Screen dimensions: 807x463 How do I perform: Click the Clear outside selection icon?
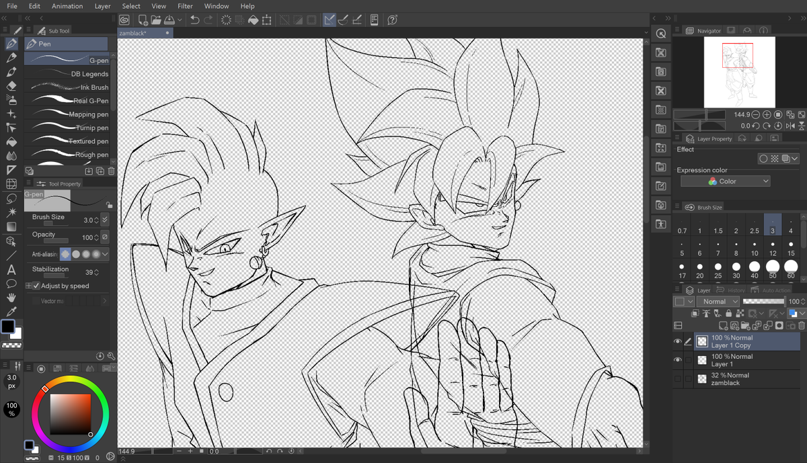click(x=240, y=20)
